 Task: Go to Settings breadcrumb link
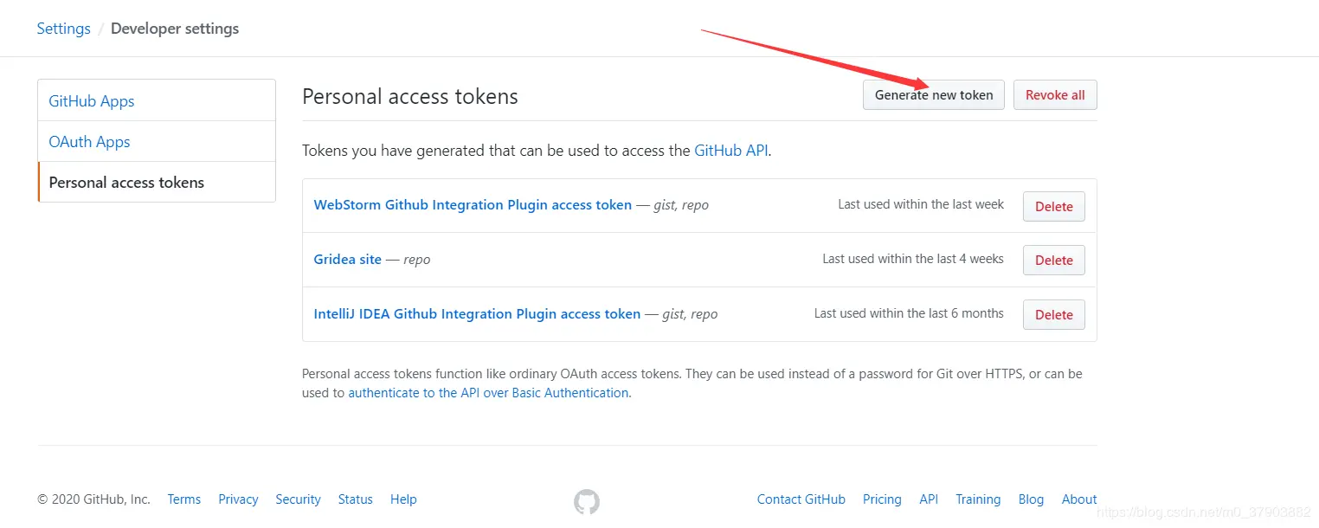(63, 29)
